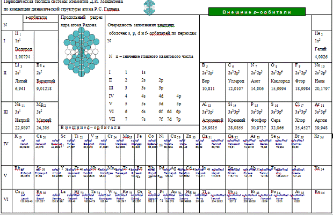The image size is (333, 215).
Task: Select the Водород (H) element cell
Action: (x=24, y=45)
